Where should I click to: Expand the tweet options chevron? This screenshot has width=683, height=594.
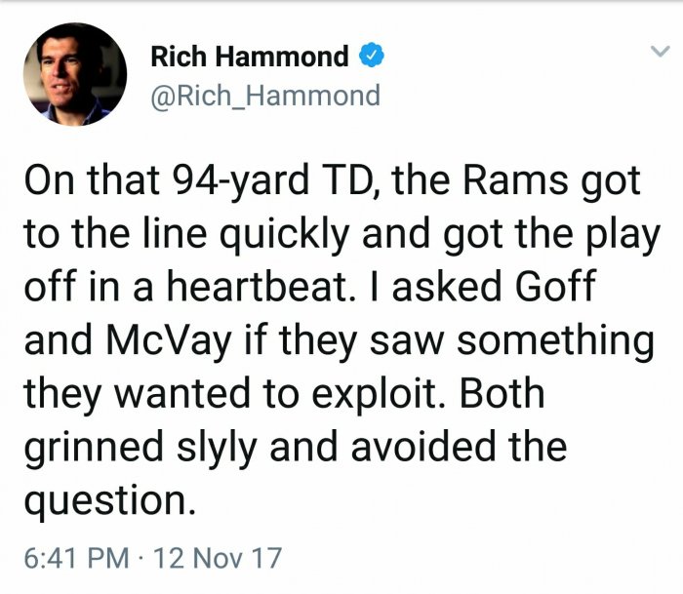tap(661, 52)
